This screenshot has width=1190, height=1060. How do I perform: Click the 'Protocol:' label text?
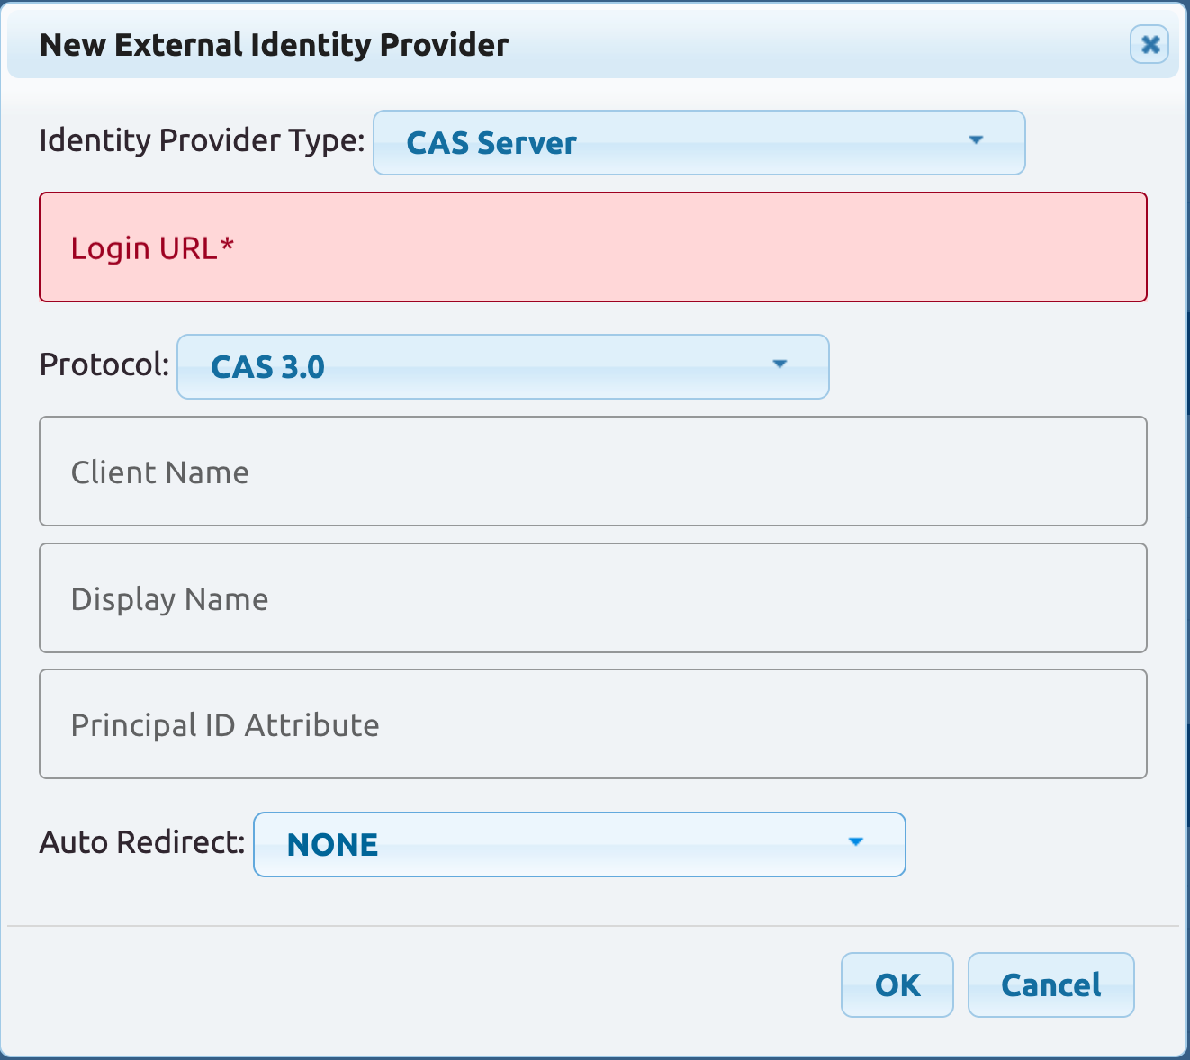point(104,364)
